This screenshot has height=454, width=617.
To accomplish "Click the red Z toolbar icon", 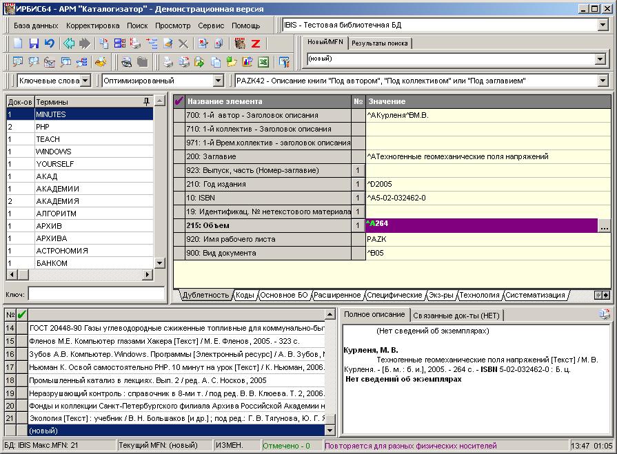I will [255, 43].
